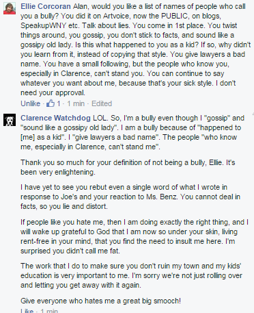Open Ellie Corcoran's profile picture

[10, 8]
